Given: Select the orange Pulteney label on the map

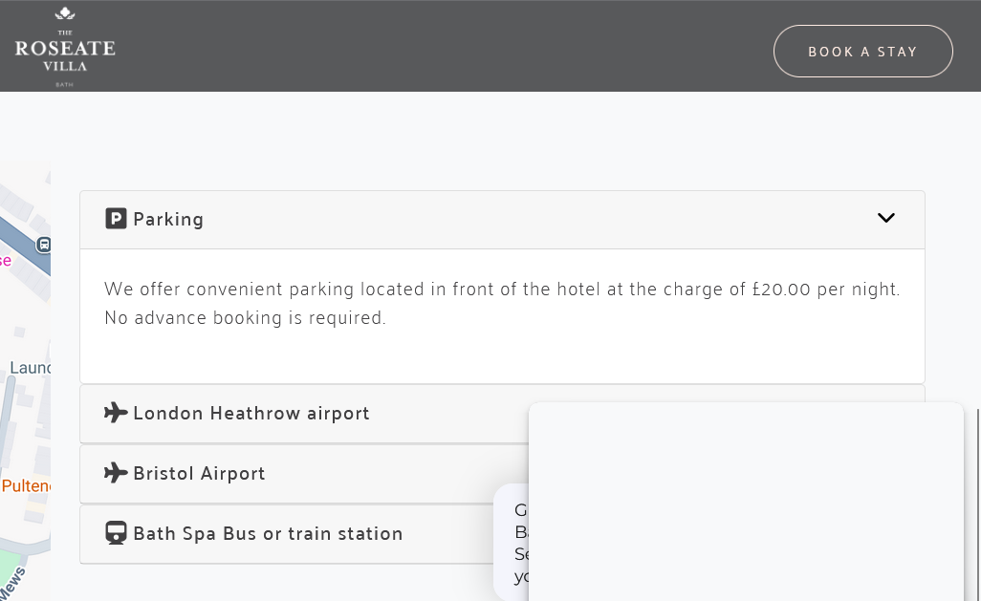Looking at the screenshot, I should click(x=26, y=486).
